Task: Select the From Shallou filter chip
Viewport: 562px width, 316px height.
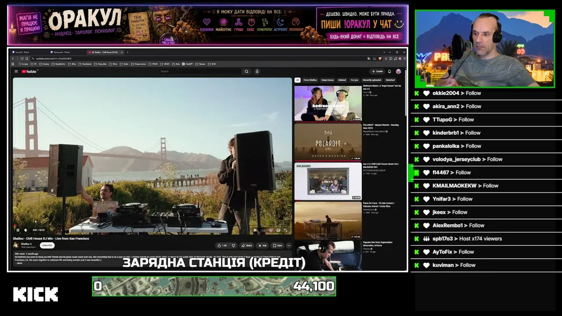Action: (310, 80)
